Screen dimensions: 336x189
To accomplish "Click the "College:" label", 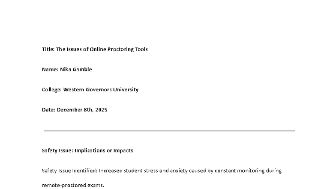I will pos(52,90).
